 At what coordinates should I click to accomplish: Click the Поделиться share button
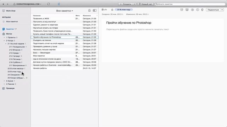click(213, 10)
